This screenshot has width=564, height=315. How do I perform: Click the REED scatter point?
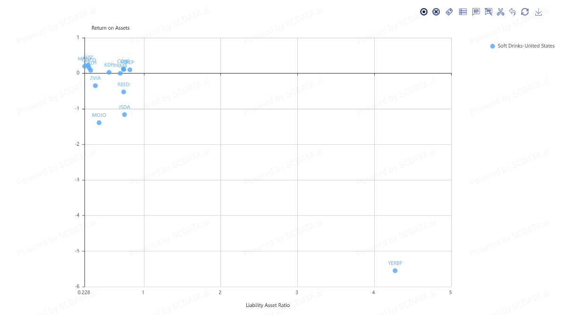point(123,92)
